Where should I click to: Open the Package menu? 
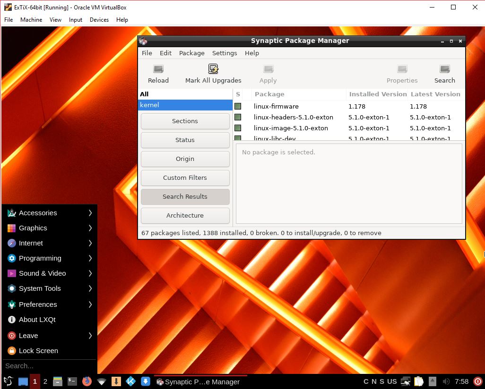pos(191,53)
